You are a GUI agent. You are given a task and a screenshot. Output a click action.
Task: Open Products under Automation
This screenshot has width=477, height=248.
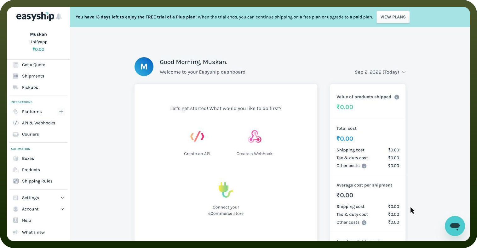pyautogui.click(x=31, y=170)
